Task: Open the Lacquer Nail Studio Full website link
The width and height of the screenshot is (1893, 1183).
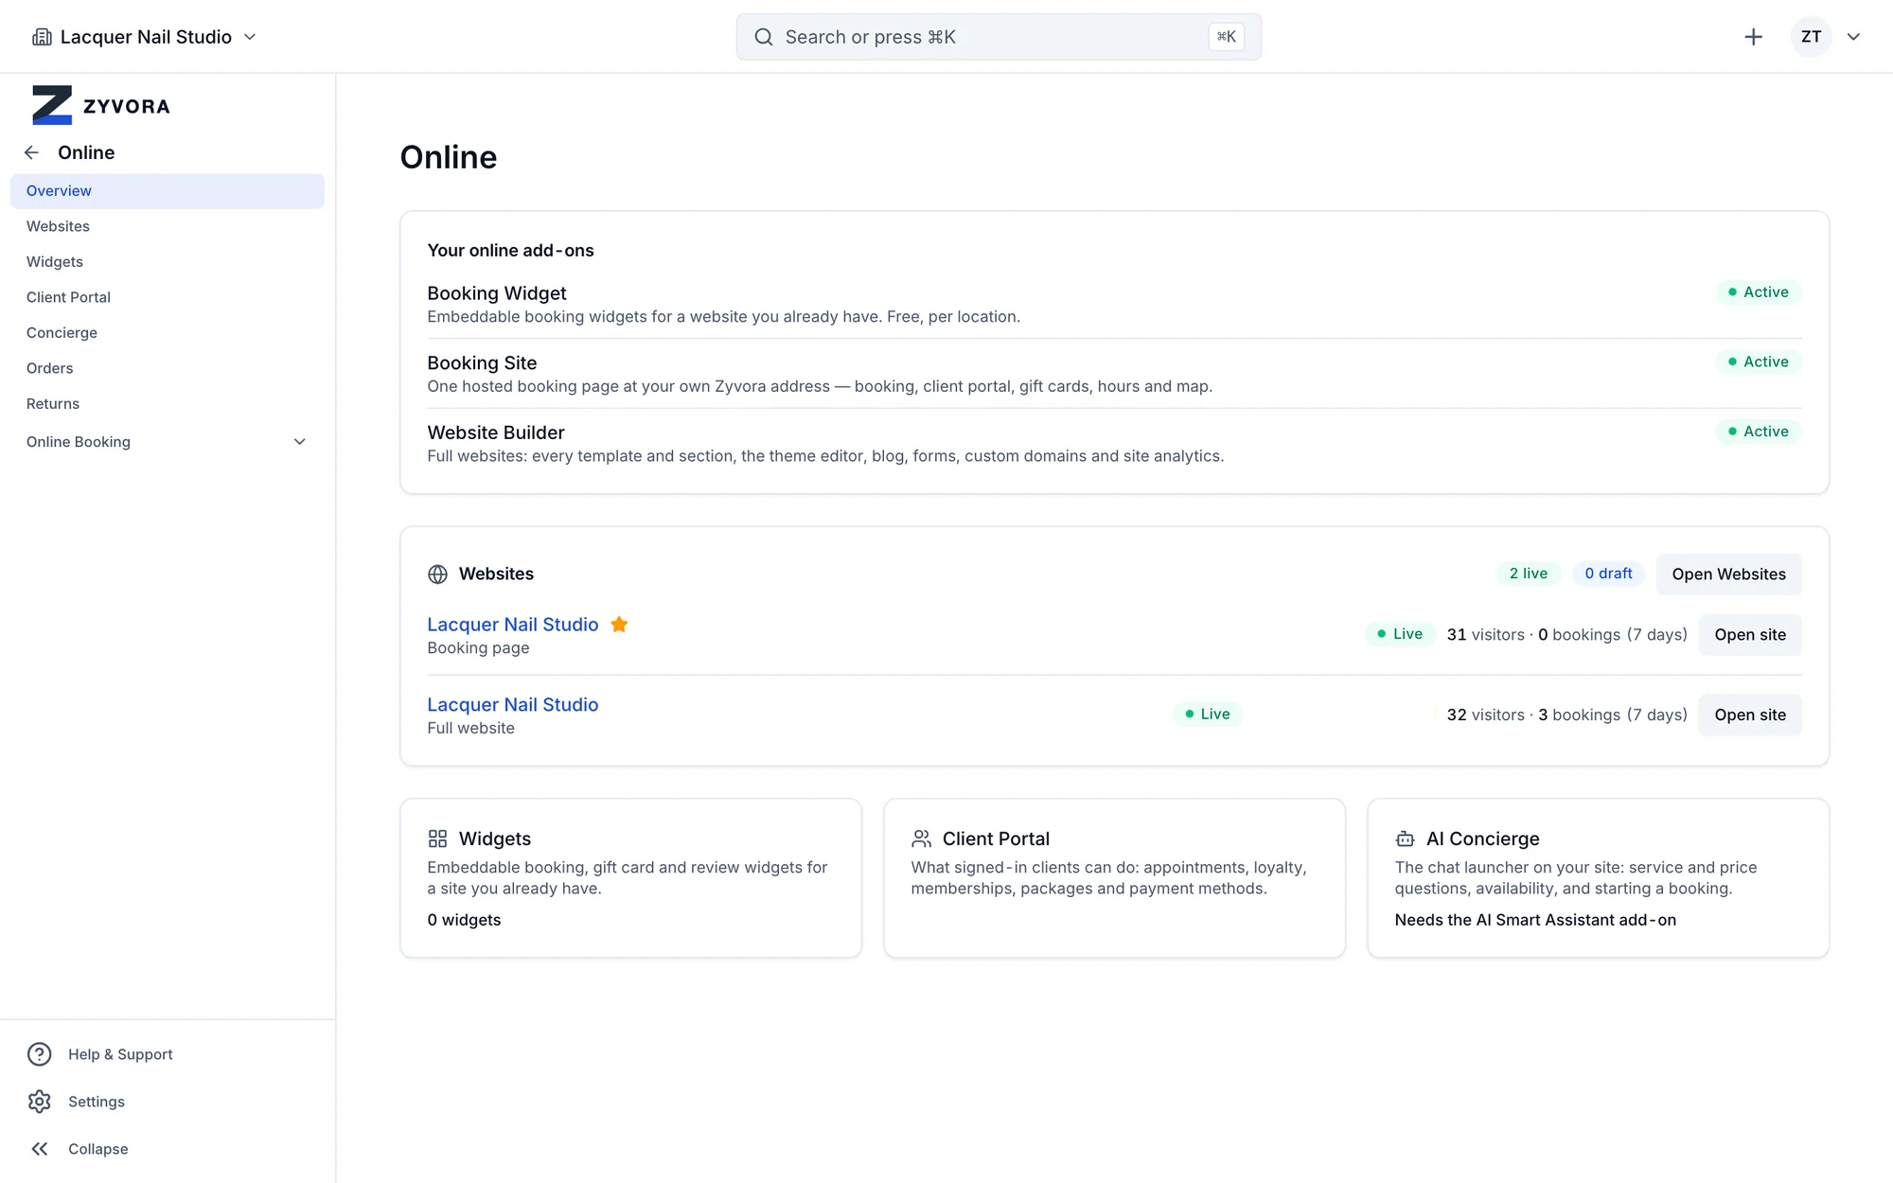Action: point(513,705)
